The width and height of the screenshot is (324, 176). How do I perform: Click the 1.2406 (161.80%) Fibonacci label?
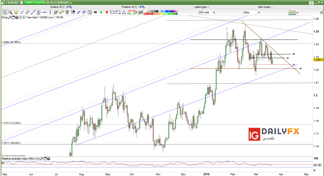pos(11,42)
